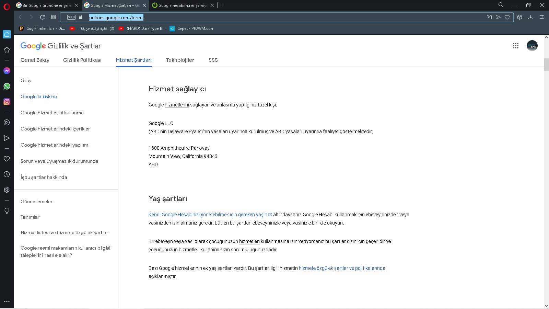
Task: Click underlined hizmetlerini term in Hizmet sağlayıcı
Action: coord(177,105)
